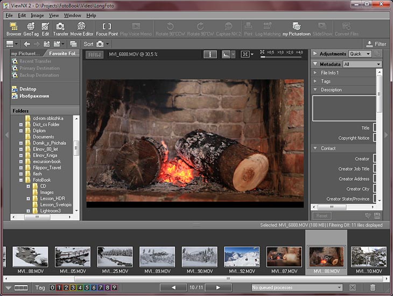The height and width of the screenshot is (296, 393).
Task: Go back to previous folder
Action: [x=27, y=44]
